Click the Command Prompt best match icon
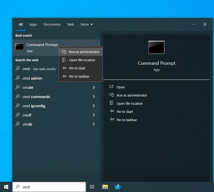This screenshot has height=192, width=214. tap(20, 47)
